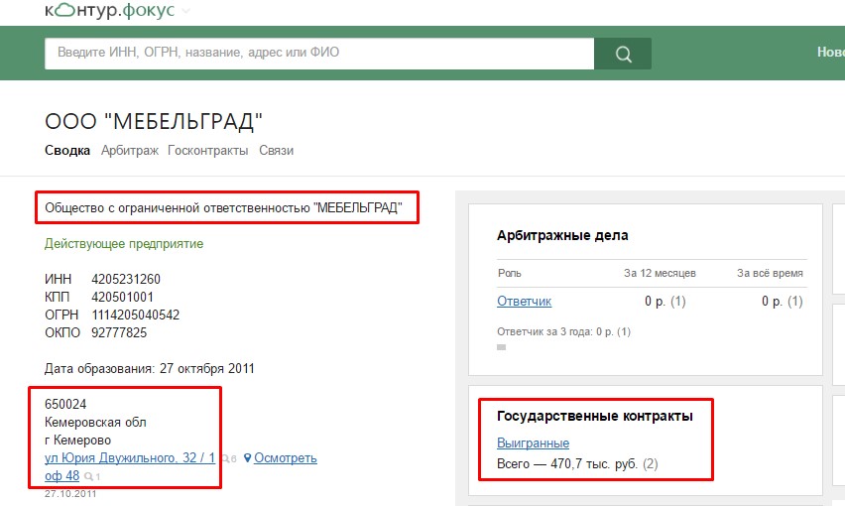Click the search magnifier button
This screenshot has width=845, height=506.
pos(623,54)
